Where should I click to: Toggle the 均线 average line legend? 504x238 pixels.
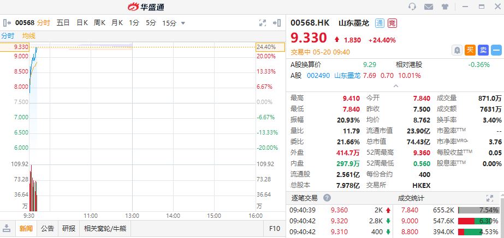tap(28, 36)
